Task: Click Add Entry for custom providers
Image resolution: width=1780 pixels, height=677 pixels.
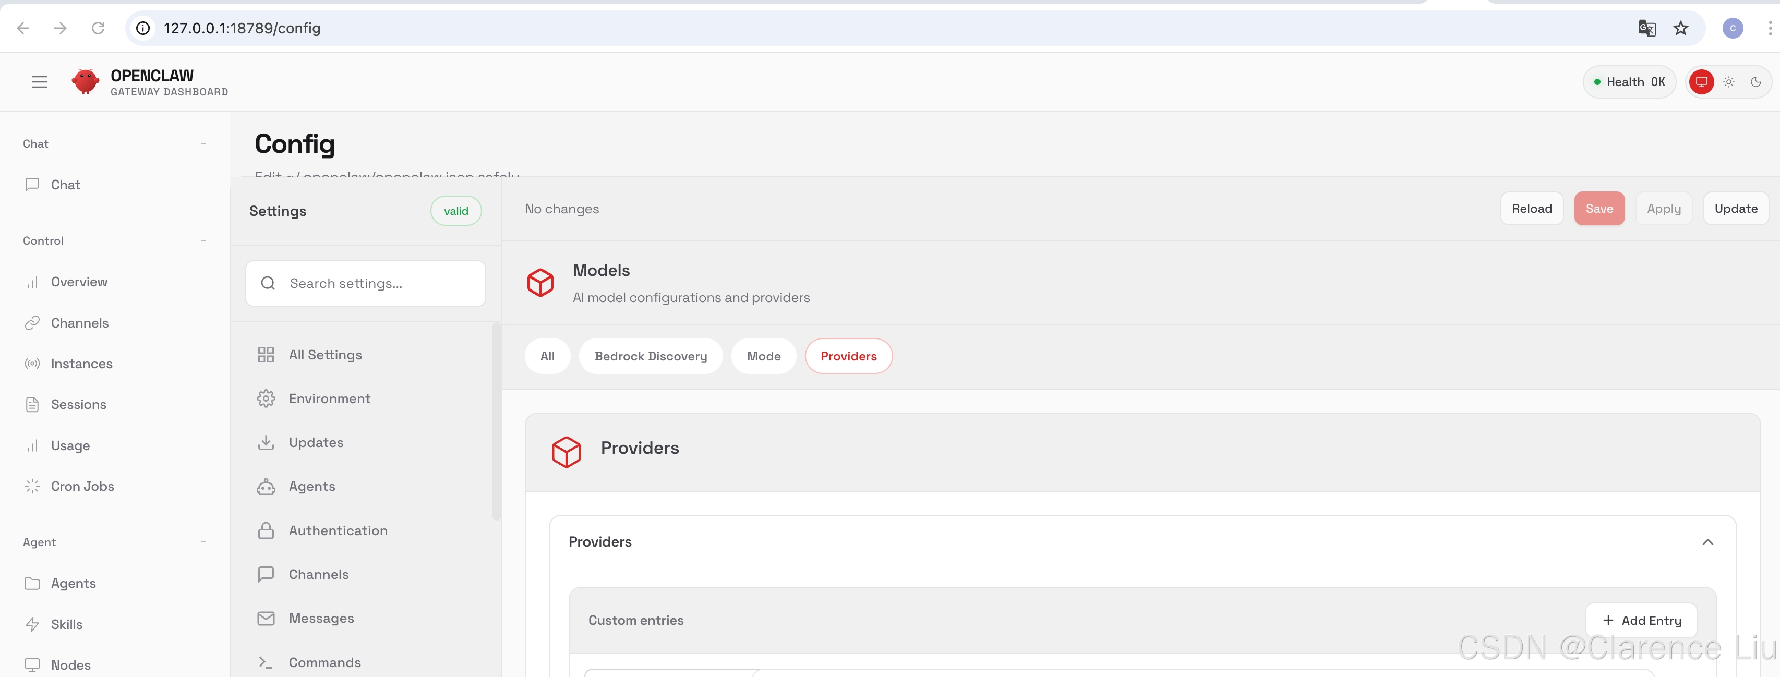Action: (1641, 620)
